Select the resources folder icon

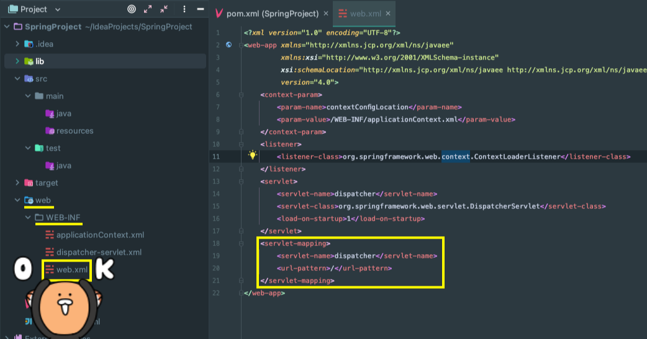pos(50,131)
